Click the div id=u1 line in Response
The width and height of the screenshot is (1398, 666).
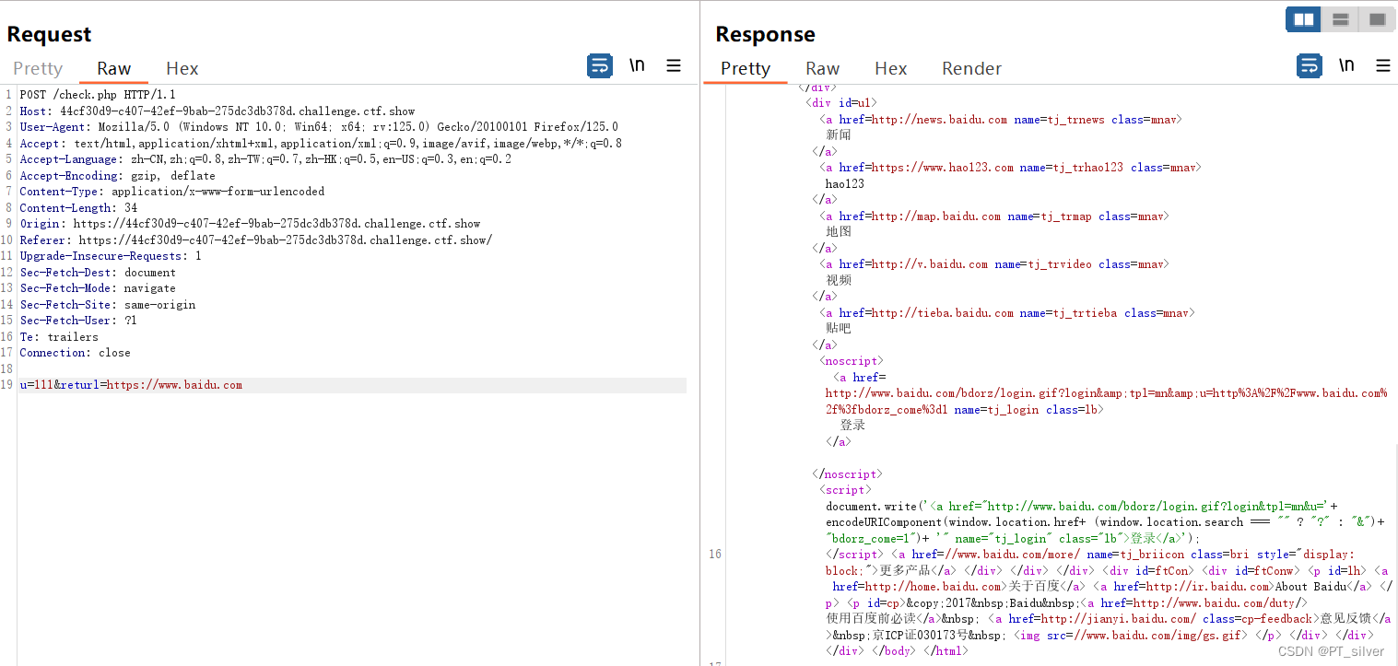tap(841, 103)
